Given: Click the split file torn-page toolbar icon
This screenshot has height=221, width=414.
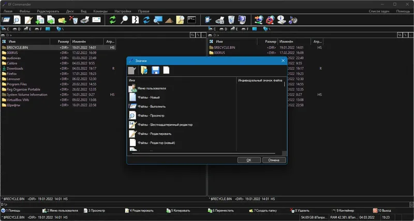Looking at the screenshot, I should click(x=135, y=20).
